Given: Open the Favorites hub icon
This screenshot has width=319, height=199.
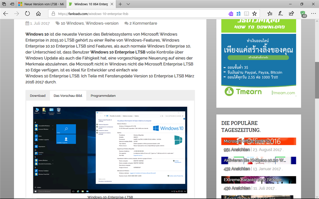Looking at the screenshot, I should tap(270, 14).
